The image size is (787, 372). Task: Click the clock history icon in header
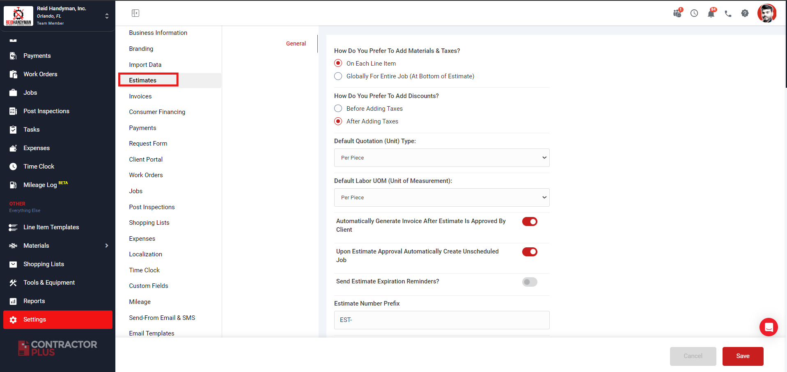tap(694, 14)
